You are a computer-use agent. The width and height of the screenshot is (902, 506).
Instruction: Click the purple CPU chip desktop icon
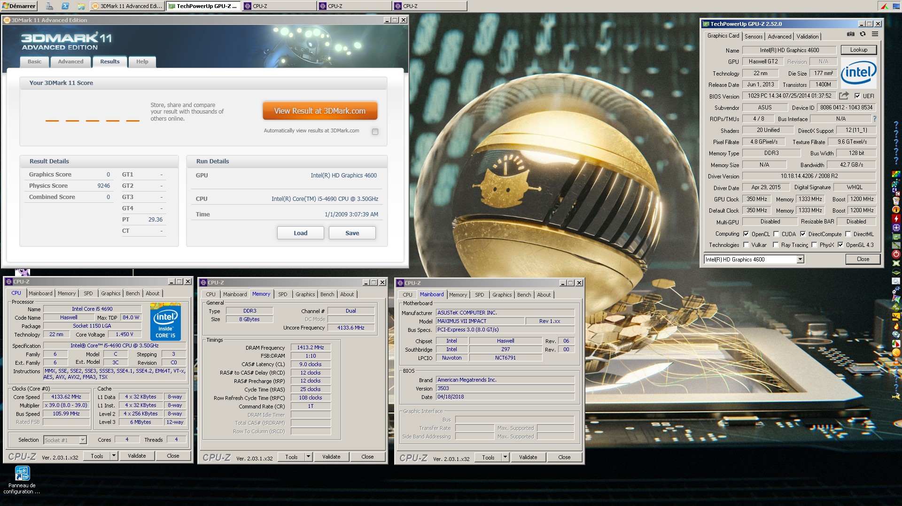click(896, 227)
